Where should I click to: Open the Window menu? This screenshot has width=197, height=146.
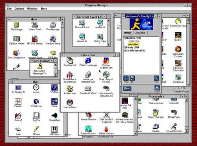32,9
